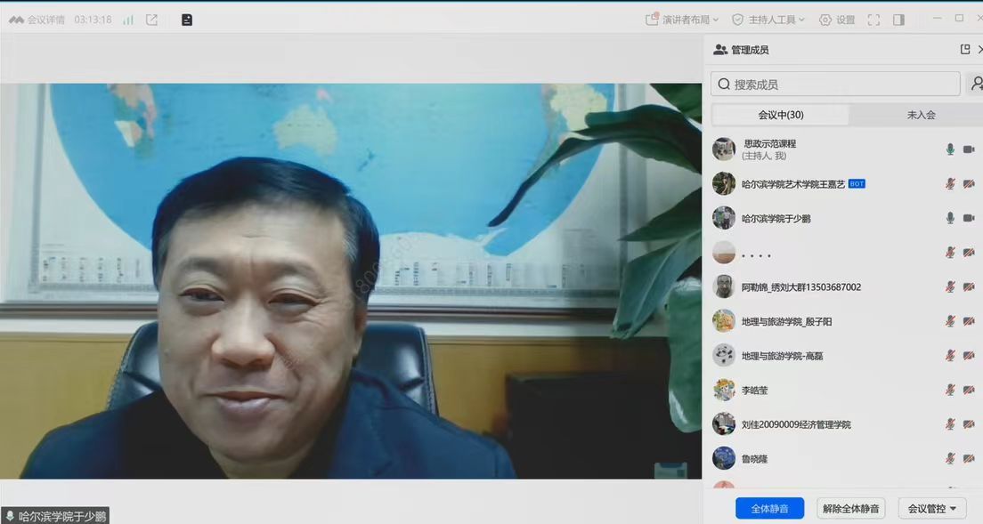Screen dimensions: 983x524
Task: Enter full screen mode via top bar icon
Action: (873, 20)
